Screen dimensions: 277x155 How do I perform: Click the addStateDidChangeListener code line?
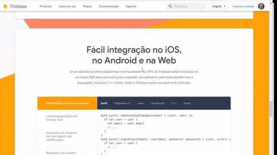pyautogui.click(x=146, y=115)
